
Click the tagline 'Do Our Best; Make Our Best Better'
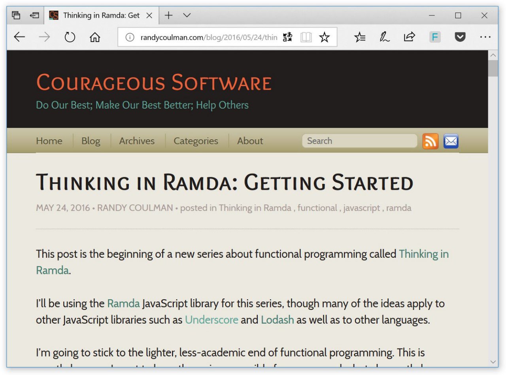tap(142, 105)
